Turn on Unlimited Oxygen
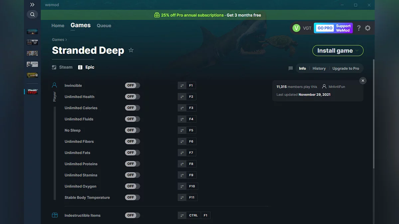 coord(132,186)
